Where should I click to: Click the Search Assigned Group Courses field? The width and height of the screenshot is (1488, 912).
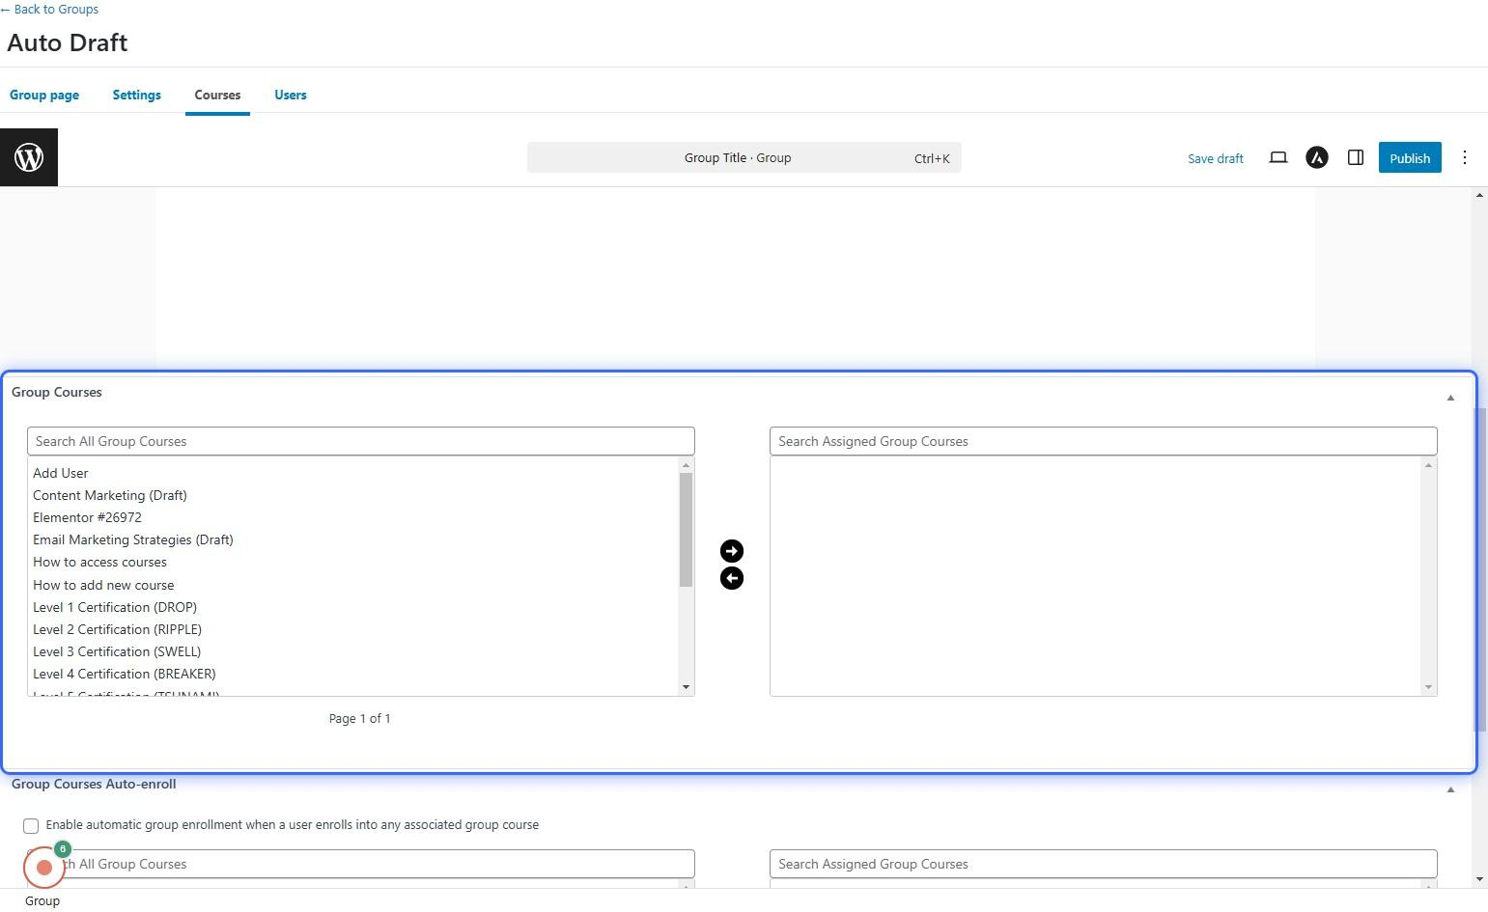tap(1103, 441)
